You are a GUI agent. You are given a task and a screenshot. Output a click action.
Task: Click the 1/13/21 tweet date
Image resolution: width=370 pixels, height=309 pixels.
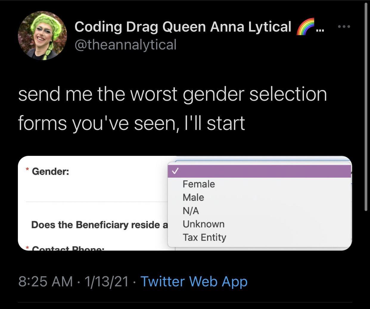[x=107, y=282]
